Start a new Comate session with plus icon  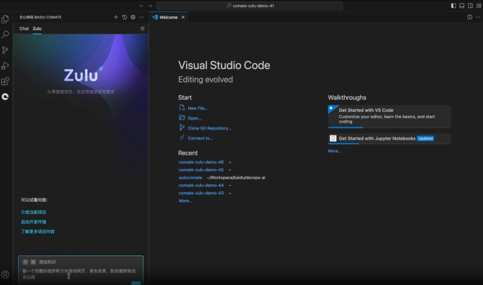pyautogui.click(x=116, y=17)
